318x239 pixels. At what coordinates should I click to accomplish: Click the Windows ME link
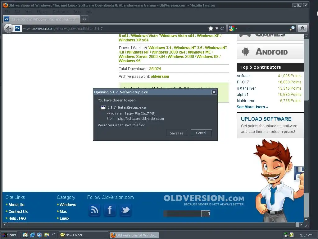199,52
